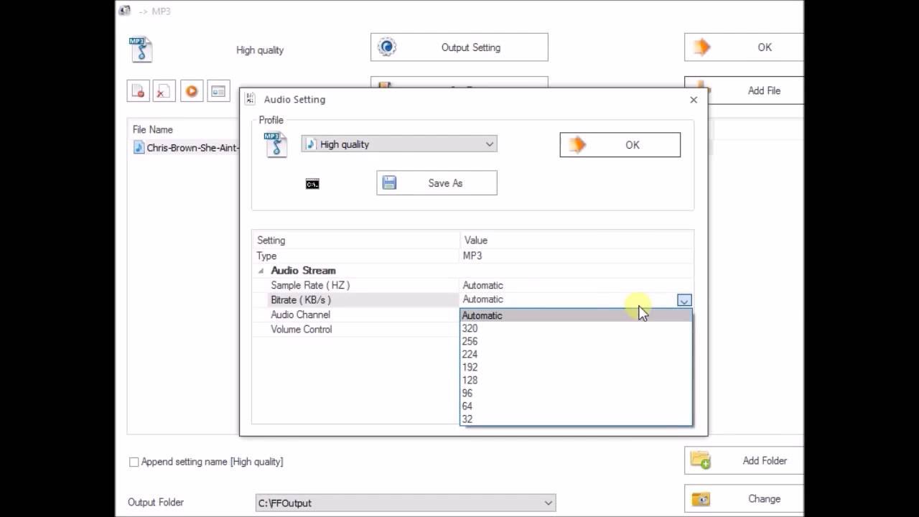Click the clear list icon with red X
The width and height of the screenshot is (919, 517).
point(164,91)
